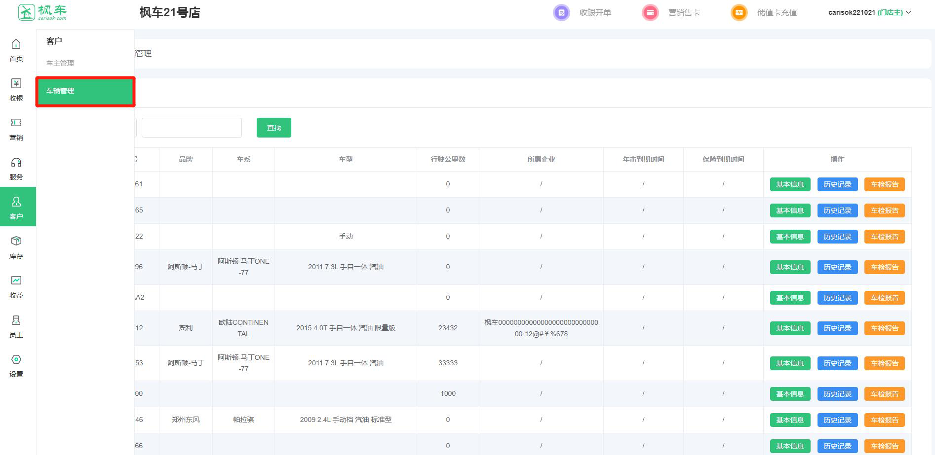Viewport: 935px width, 455px height.
Task: Click 基本信息 for the 郑州东风 row
Action: (790, 420)
